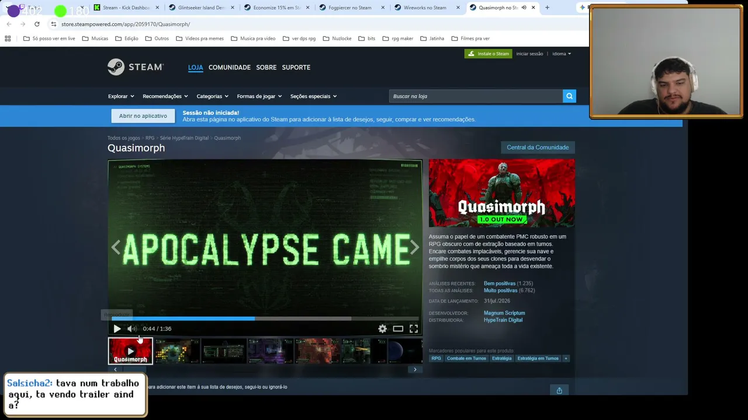Switch to 'Fogpiercer no Steam' tab
This screenshot has height=420, width=748.
tap(351, 8)
